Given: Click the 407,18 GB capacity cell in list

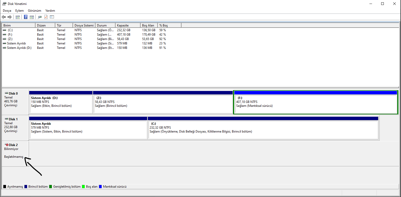Looking at the screenshot, I should click(124, 35).
